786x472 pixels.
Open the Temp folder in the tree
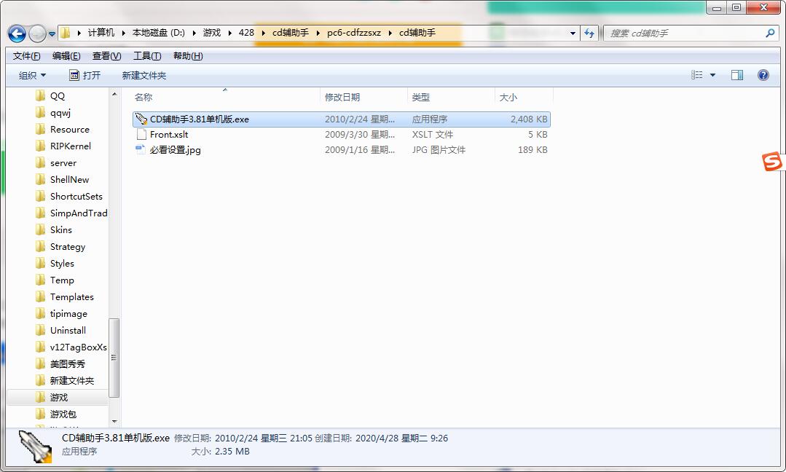pyautogui.click(x=62, y=280)
